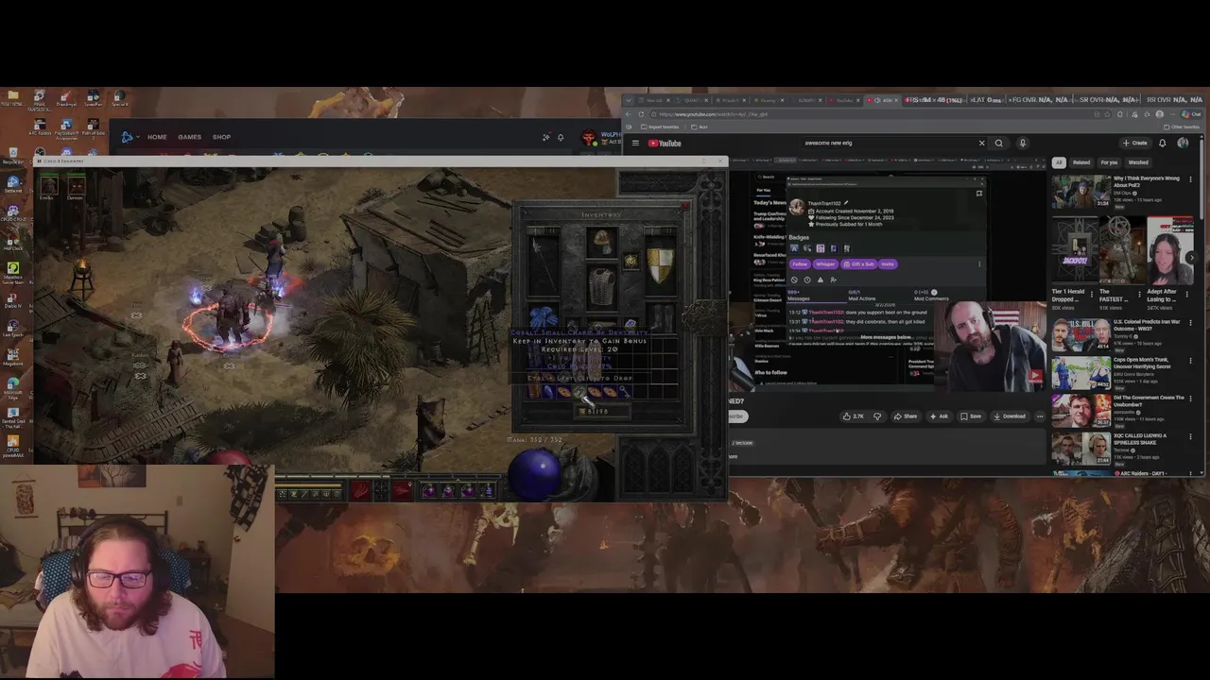The width and height of the screenshot is (1210, 680).
Task: Click the Share button under video
Action: (x=906, y=416)
